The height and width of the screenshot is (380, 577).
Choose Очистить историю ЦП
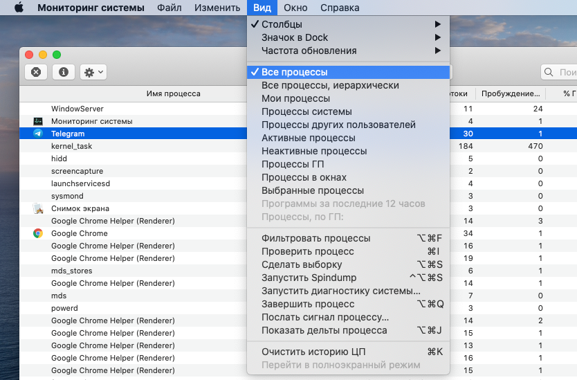click(348, 352)
